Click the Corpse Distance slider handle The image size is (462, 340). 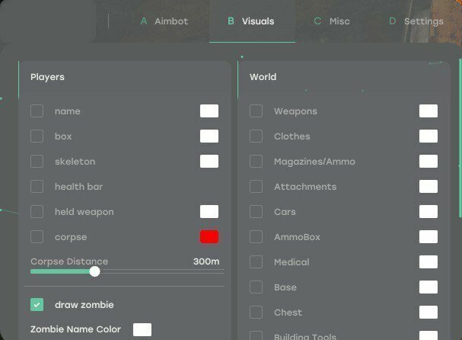pos(94,271)
